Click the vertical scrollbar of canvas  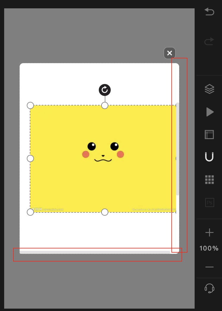178,149
